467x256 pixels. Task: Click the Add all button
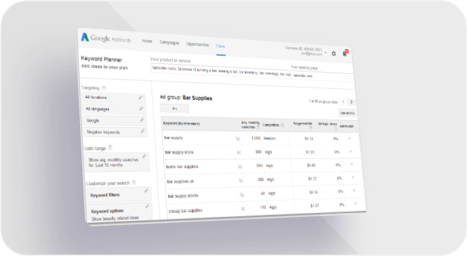coord(347,113)
